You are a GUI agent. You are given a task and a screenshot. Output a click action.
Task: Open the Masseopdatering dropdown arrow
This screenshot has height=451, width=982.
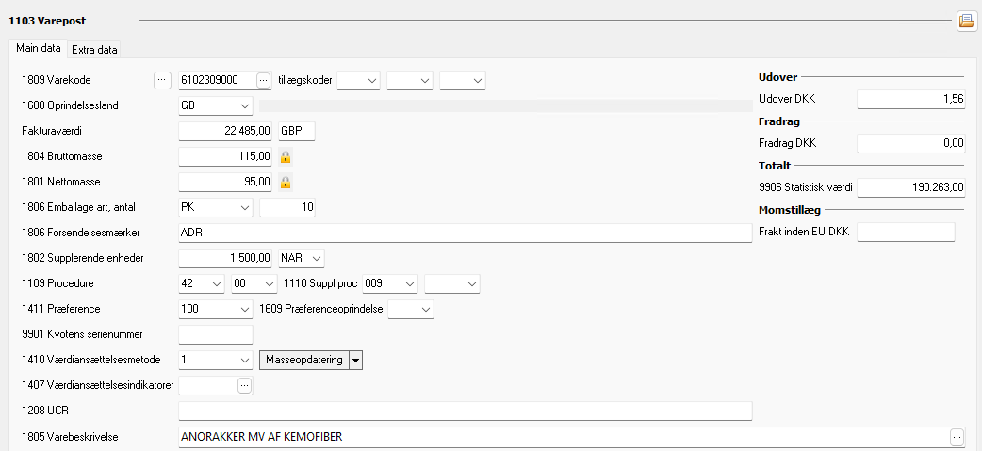coord(355,360)
